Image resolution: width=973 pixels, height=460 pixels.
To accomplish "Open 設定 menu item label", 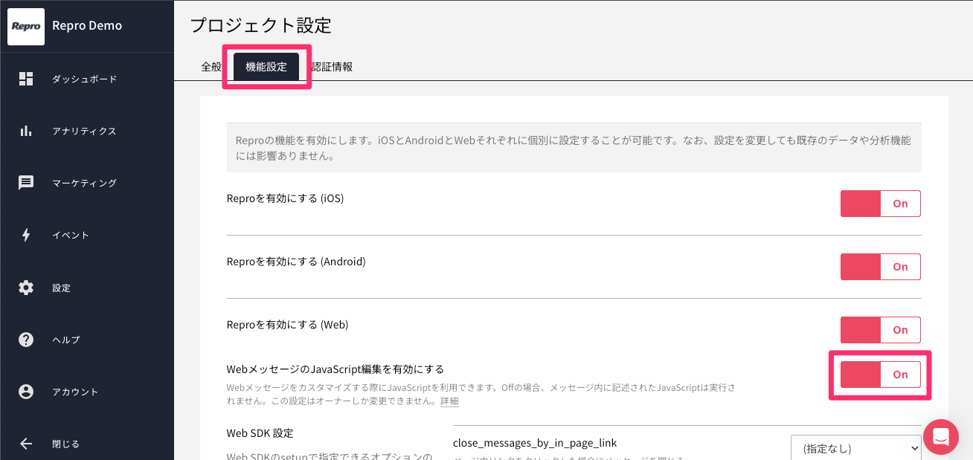I will pyautogui.click(x=61, y=288).
